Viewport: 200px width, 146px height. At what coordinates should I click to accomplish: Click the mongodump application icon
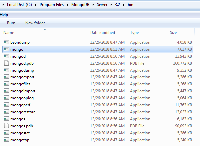(6, 70)
